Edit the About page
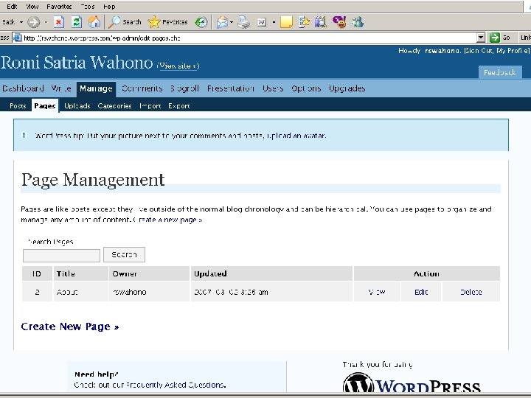Screen dimensions: 531x398 [421, 292]
